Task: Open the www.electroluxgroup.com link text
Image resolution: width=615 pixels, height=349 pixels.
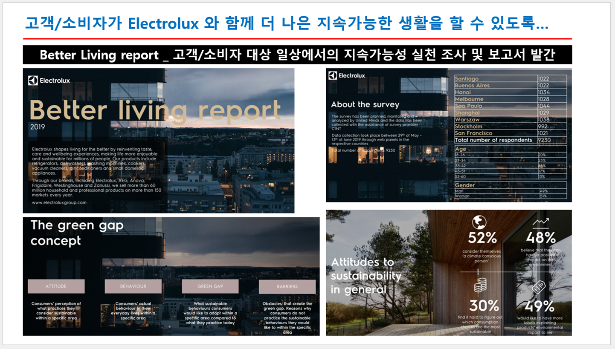Action: pos(59,203)
